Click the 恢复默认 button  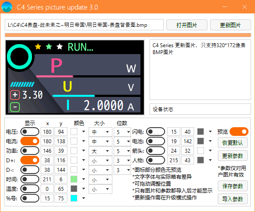point(233,143)
